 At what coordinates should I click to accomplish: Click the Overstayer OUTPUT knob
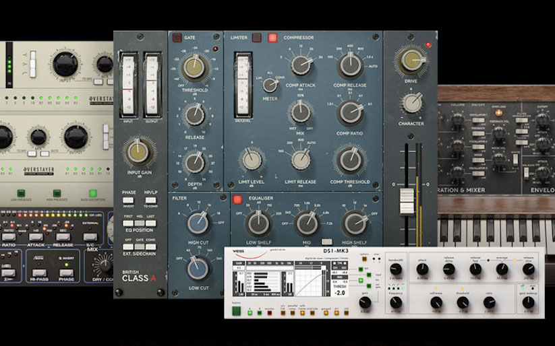(76, 137)
